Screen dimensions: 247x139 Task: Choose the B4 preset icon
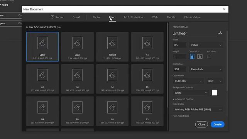tap(42, 107)
